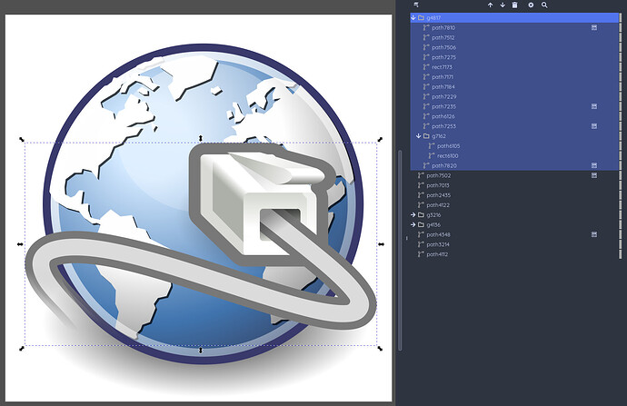Select the path4112 object row
Screen dimensions: 627x406
point(514,254)
